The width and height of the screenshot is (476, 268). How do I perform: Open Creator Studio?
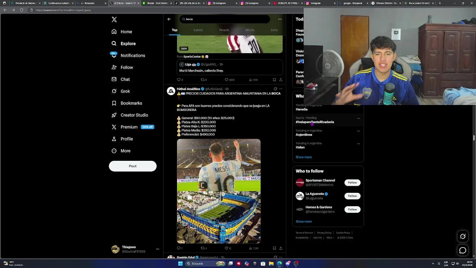[130, 115]
